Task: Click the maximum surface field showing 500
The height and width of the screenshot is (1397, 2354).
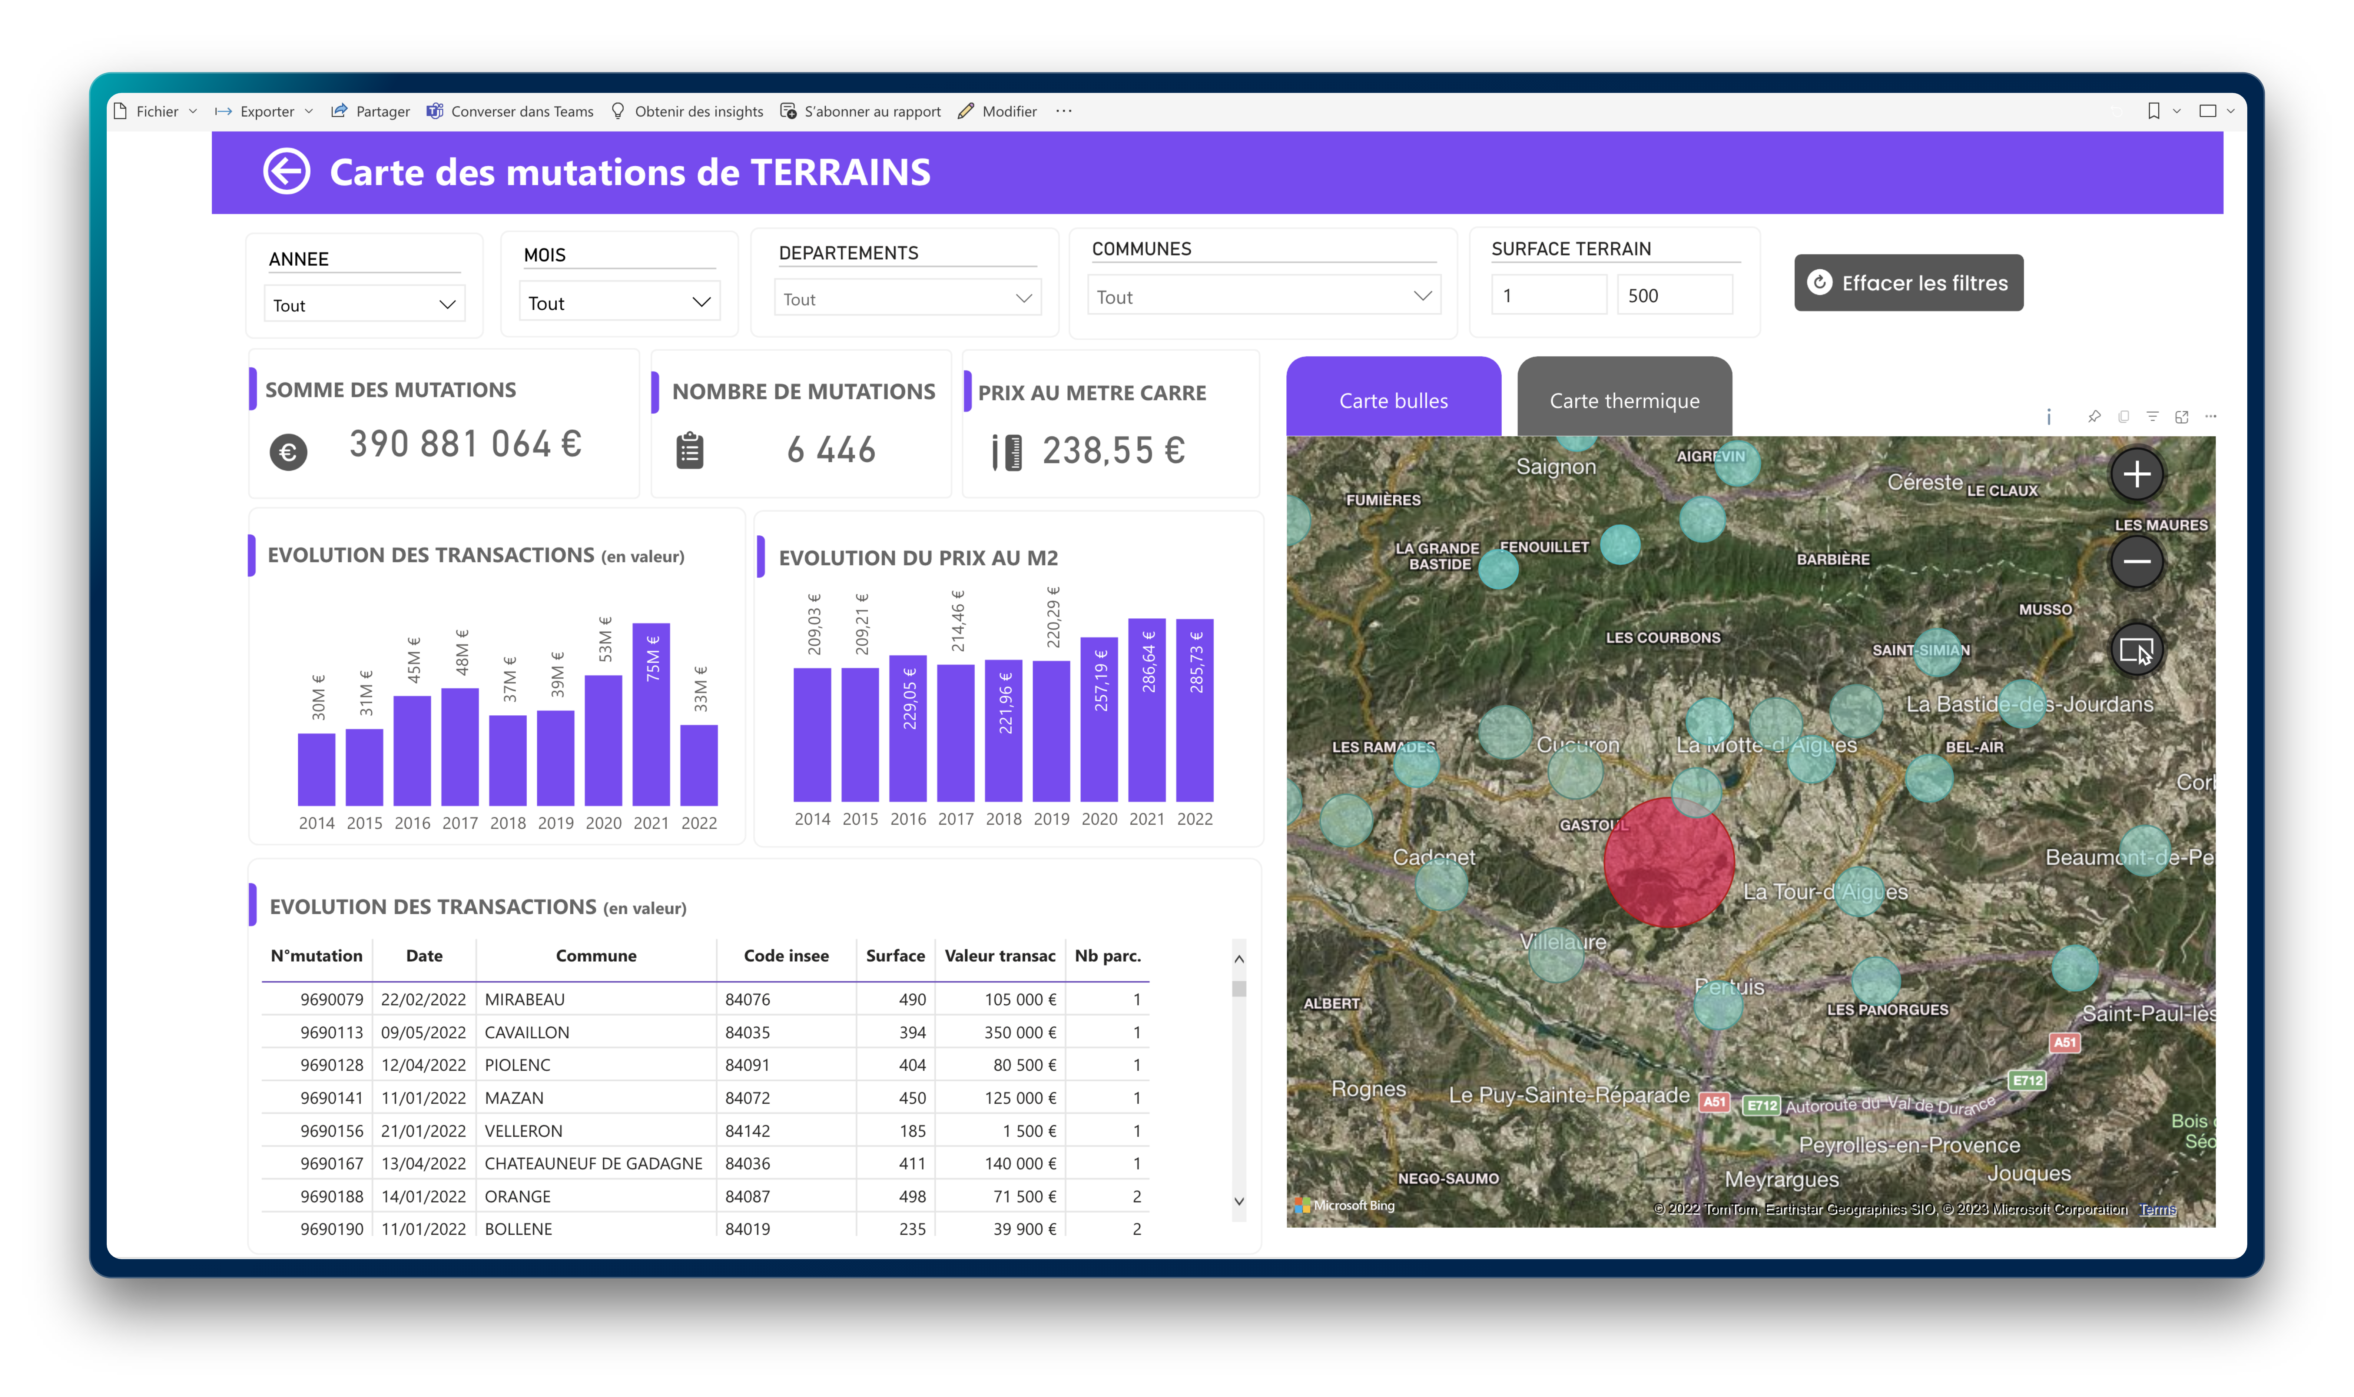Action: (1675, 295)
